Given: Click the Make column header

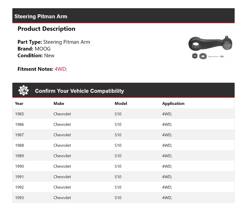Looking at the screenshot, I should pyautogui.click(x=59, y=103).
